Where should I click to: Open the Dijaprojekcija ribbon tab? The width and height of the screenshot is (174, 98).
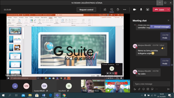point(44,17)
